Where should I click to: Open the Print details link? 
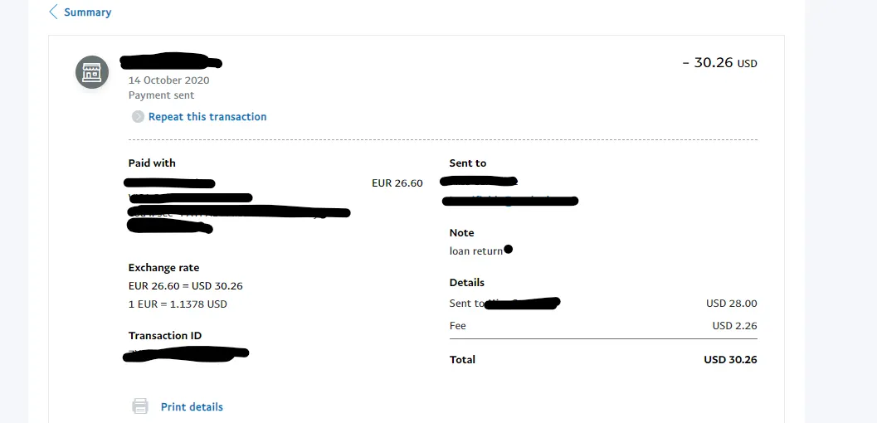(192, 407)
